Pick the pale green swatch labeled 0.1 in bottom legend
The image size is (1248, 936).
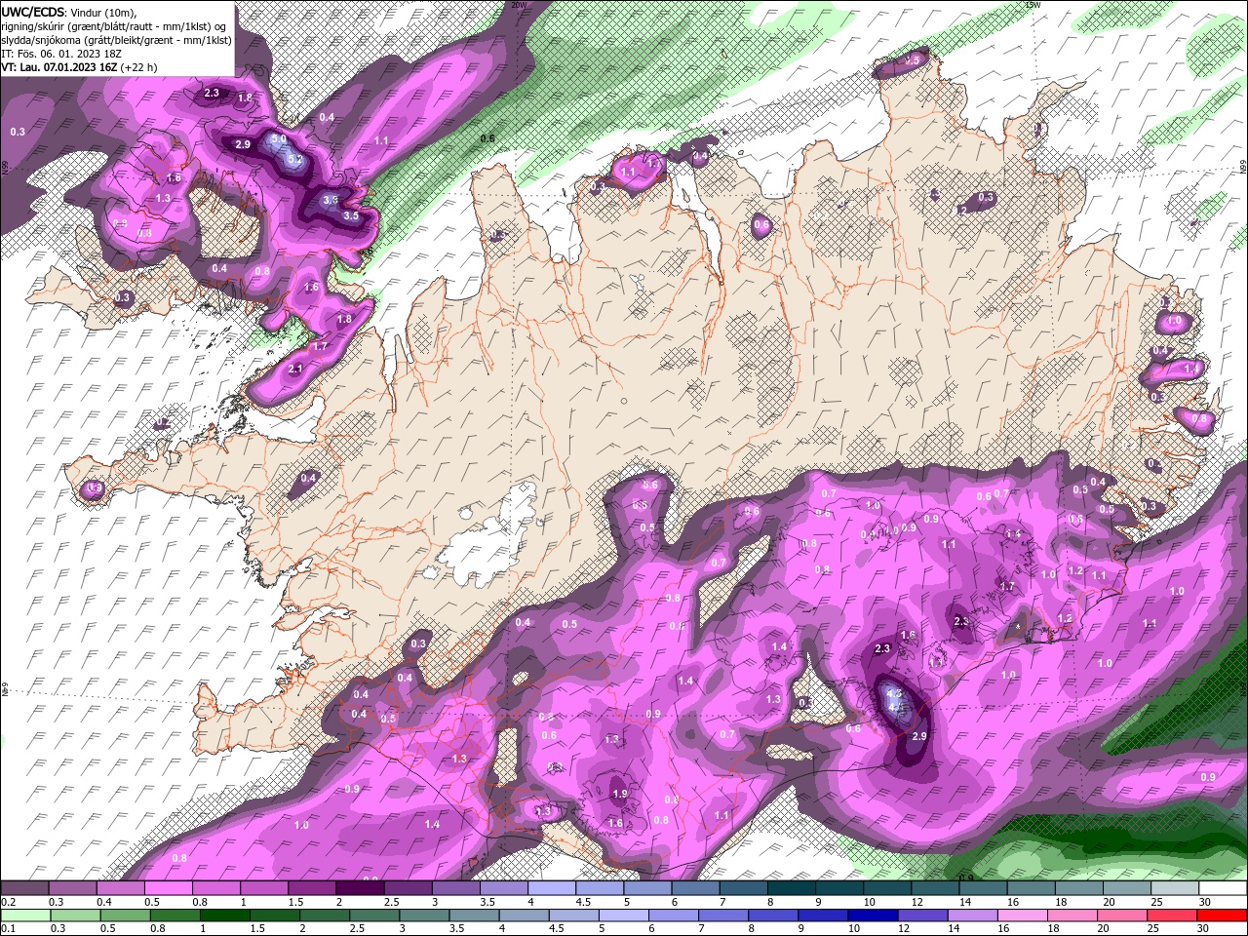(24, 915)
